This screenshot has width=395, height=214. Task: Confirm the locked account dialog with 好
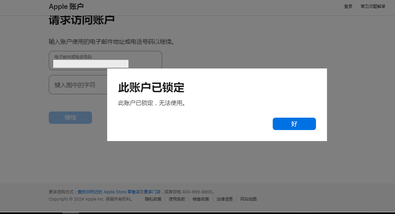point(294,124)
